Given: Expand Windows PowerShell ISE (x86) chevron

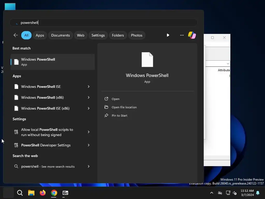Looking at the screenshot, I should click(89, 108).
